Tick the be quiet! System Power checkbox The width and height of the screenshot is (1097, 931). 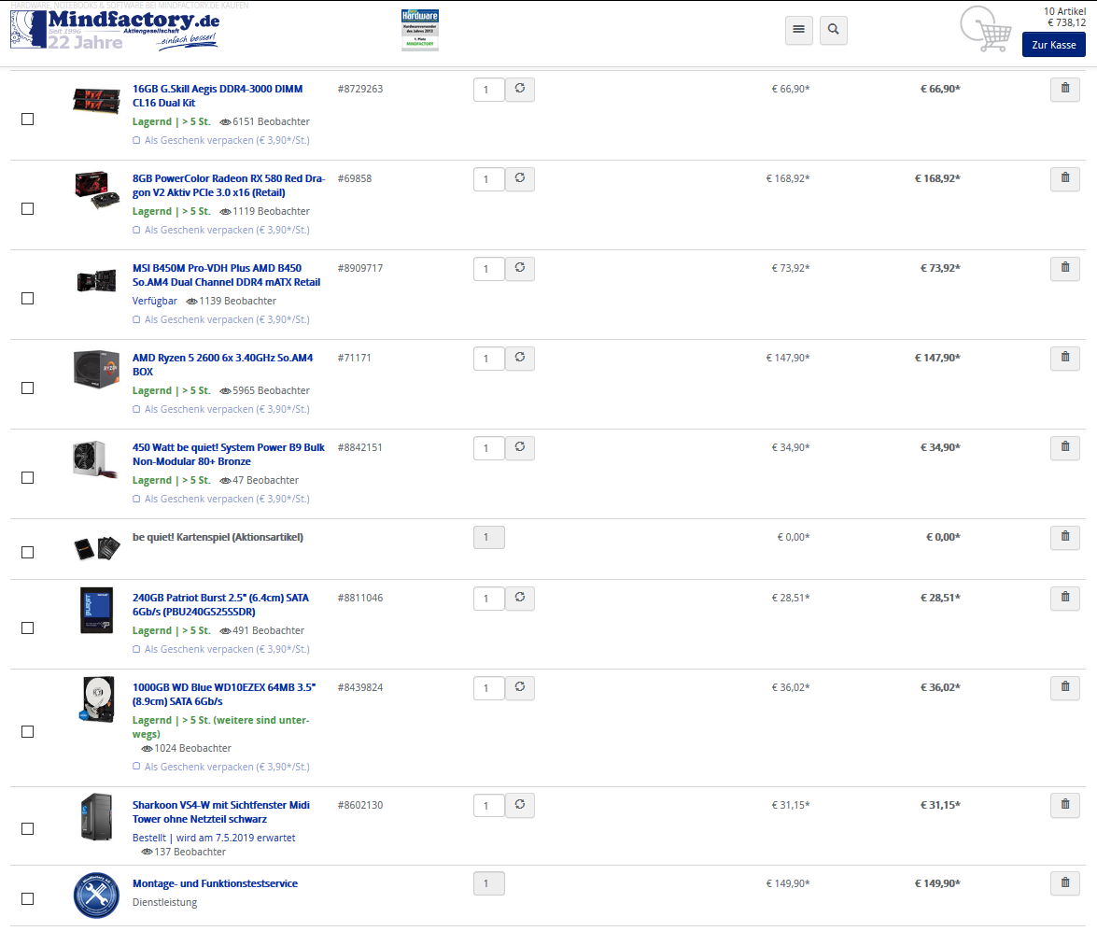27,477
